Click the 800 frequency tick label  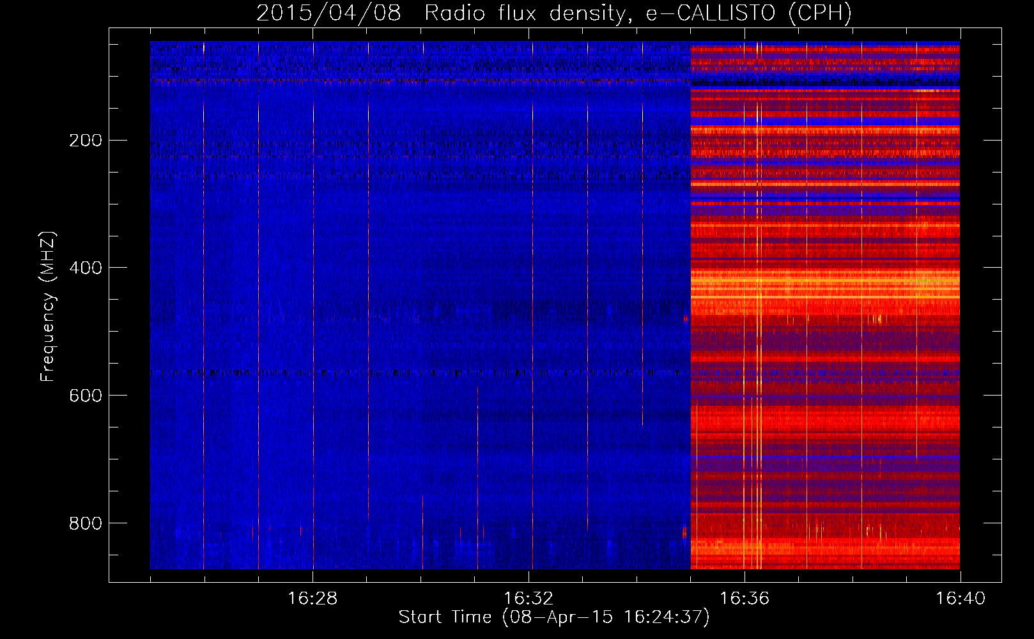(86, 523)
